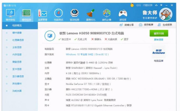This screenshot has width=180, height=111.
Task: Click the PLDS DVDROM optical drive row
Action: (86, 95)
